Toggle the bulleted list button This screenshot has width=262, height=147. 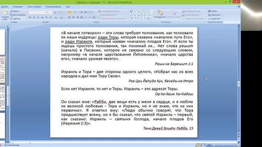(x=70, y=13)
